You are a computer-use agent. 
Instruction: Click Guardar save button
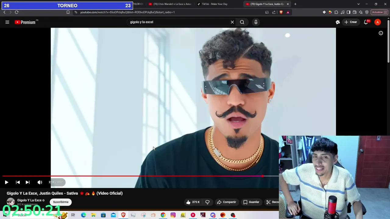click(251, 202)
